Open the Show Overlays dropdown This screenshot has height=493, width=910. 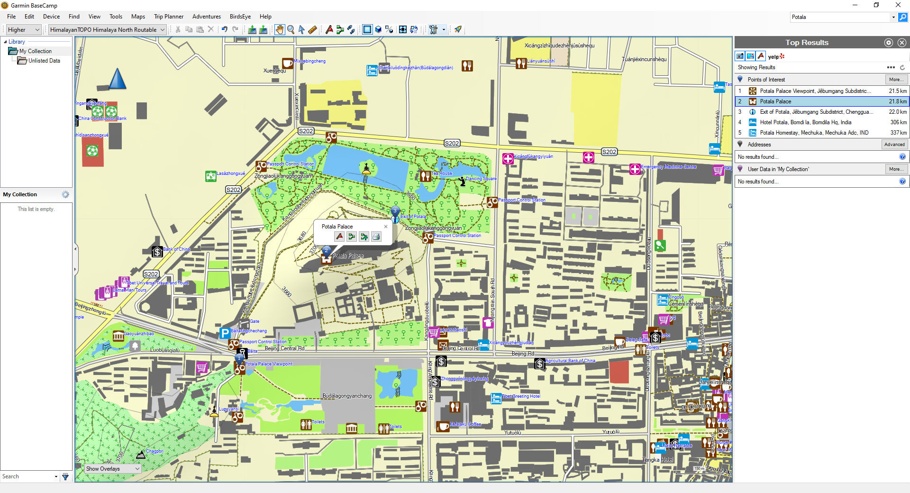pos(113,469)
